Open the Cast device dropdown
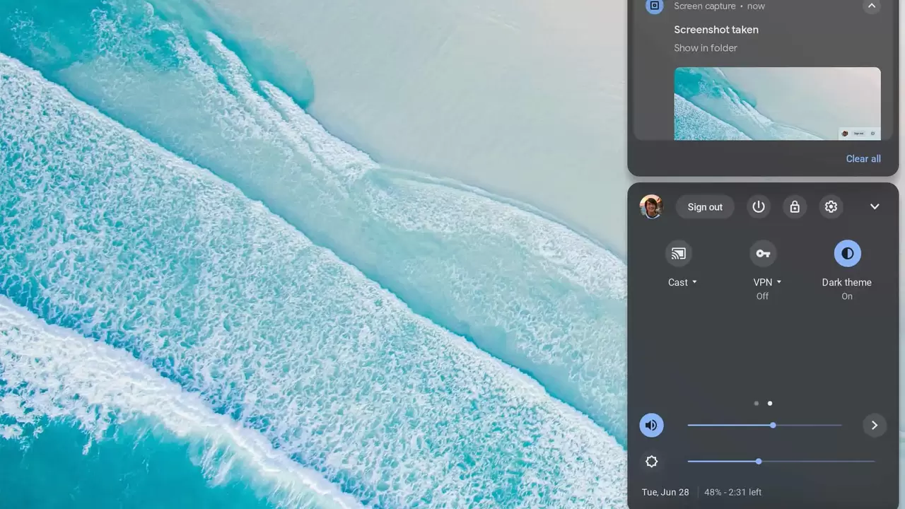Viewport: 905px width, 509px height. [x=682, y=282]
